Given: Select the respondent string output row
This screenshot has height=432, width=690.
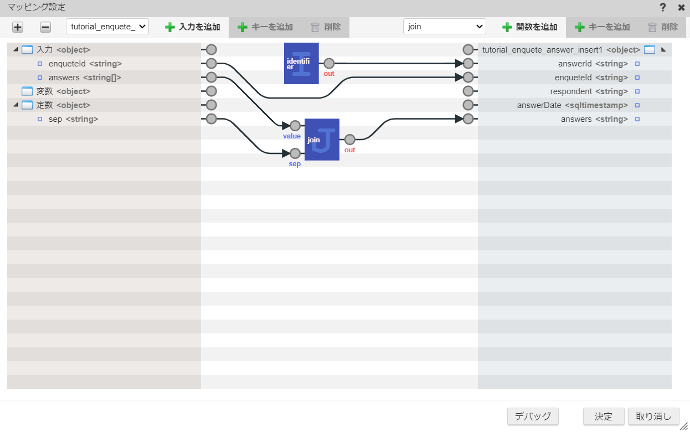Looking at the screenshot, I should 575,91.
